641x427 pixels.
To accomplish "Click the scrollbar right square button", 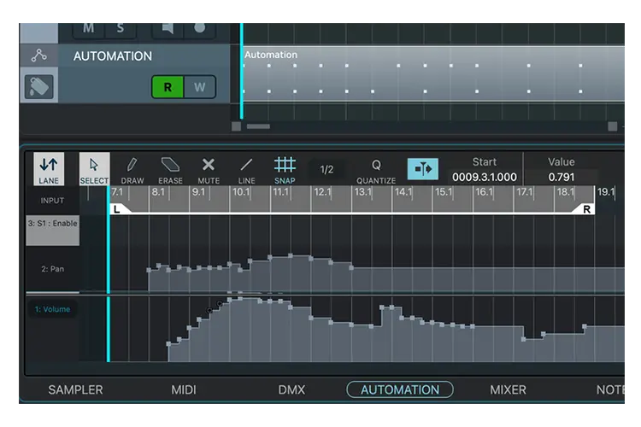I will point(613,126).
